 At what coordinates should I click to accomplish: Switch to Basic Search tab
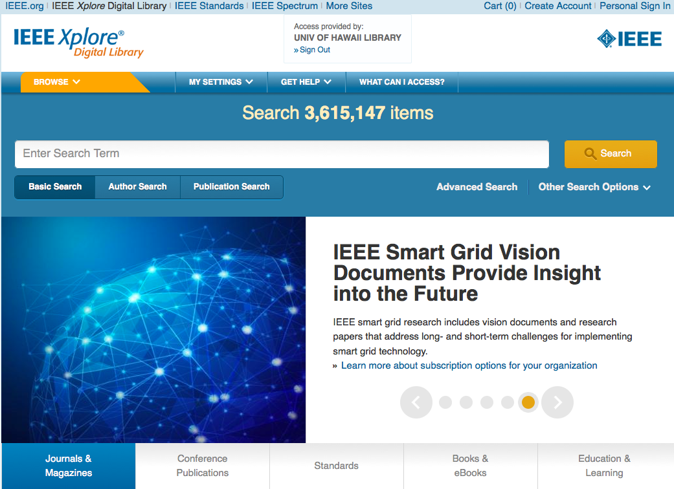[x=55, y=187]
